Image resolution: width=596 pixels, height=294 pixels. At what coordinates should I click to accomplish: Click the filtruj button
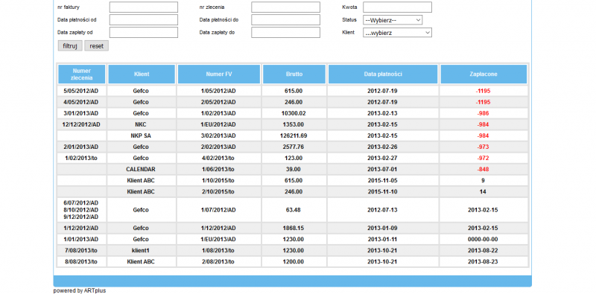[x=70, y=46]
